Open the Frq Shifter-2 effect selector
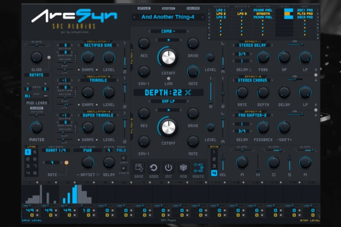 point(252,115)
